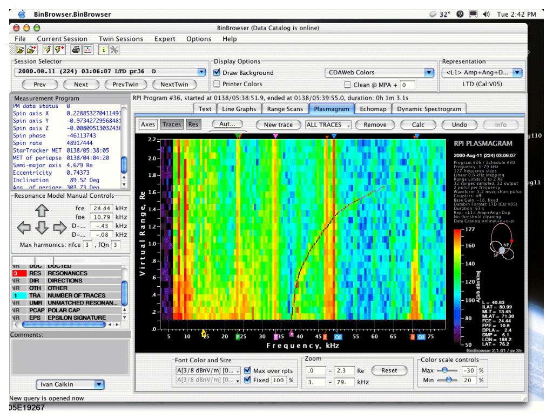
Task: Click the open folder with red plus icon
Action: point(32,50)
